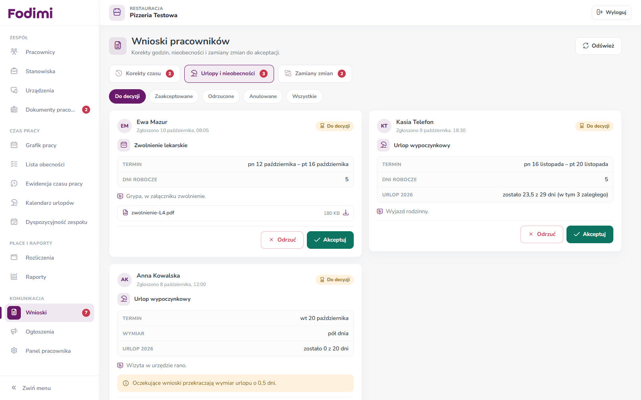
Task: Open Kalendarz urlopów
Action: click(49, 203)
